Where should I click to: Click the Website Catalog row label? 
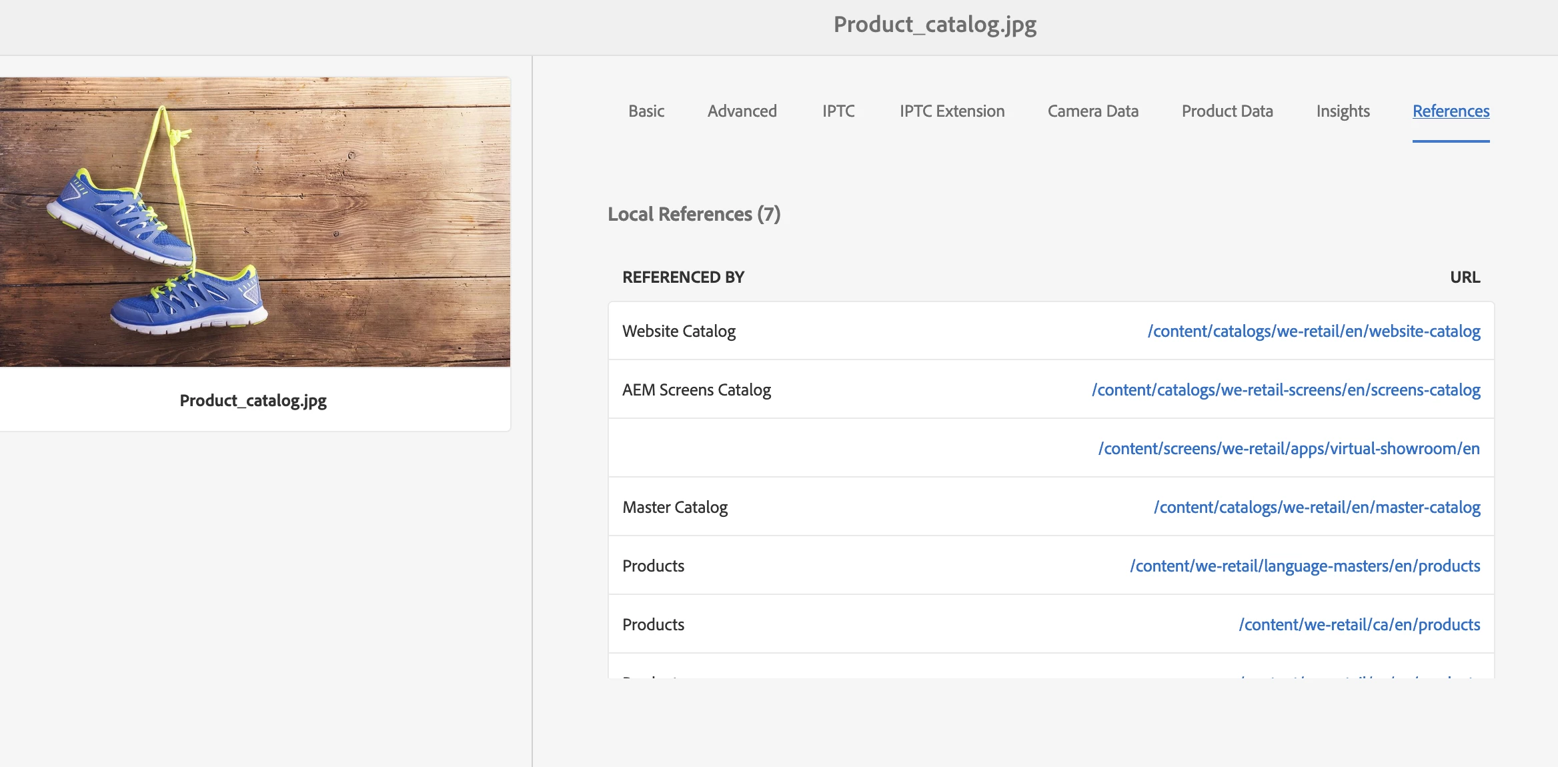pyautogui.click(x=678, y=331)
